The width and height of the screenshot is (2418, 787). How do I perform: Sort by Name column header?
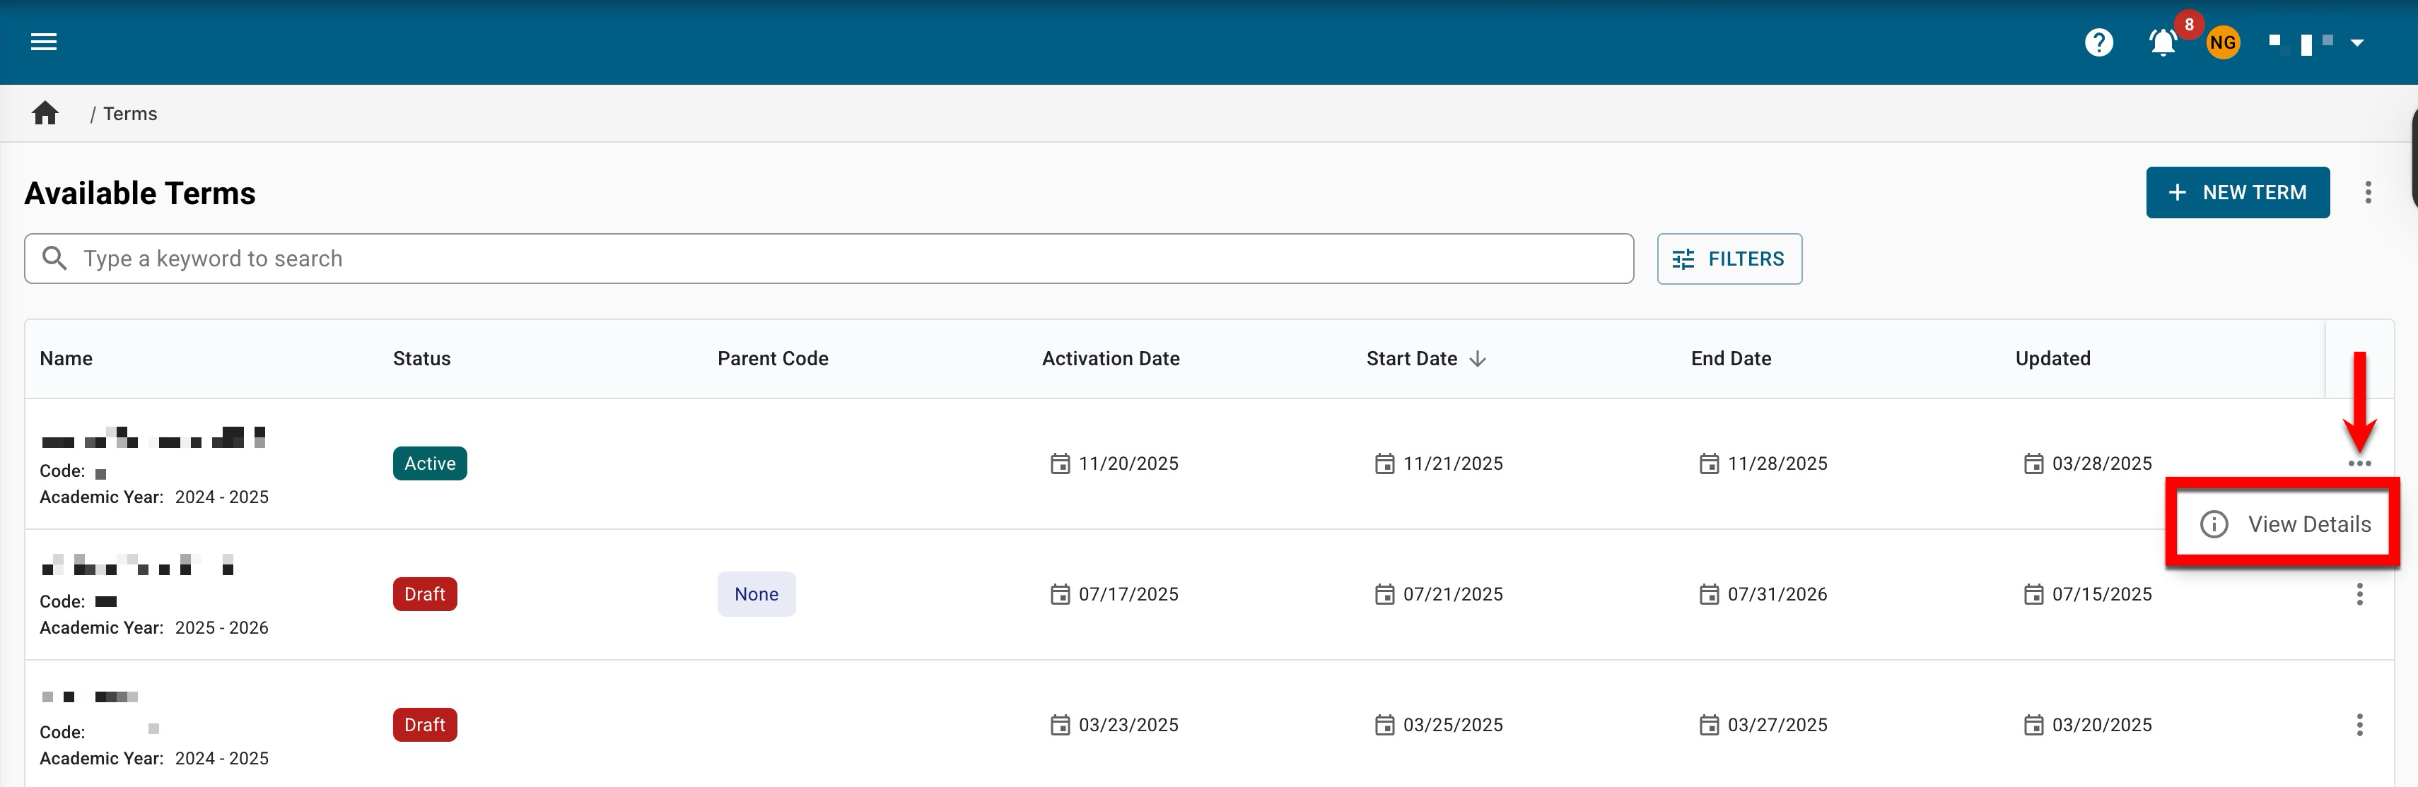pos(66,360)
